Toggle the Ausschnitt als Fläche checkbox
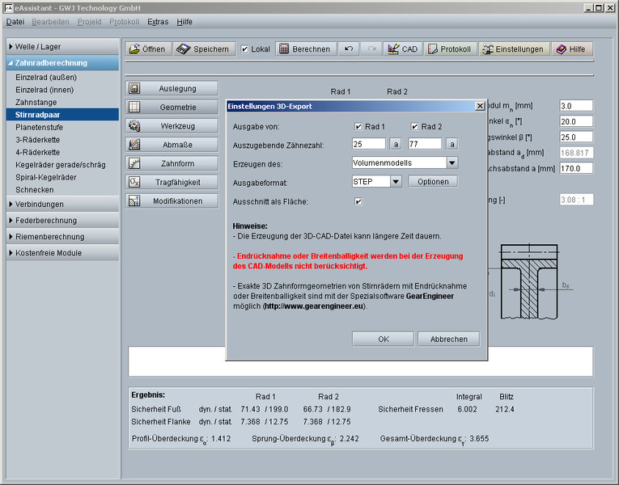This screenshot has width=619, height=485. point(358,201)
